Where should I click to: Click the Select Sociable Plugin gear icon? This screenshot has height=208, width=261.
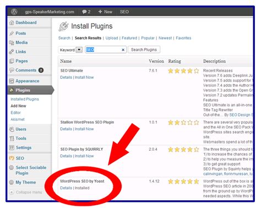12,168
